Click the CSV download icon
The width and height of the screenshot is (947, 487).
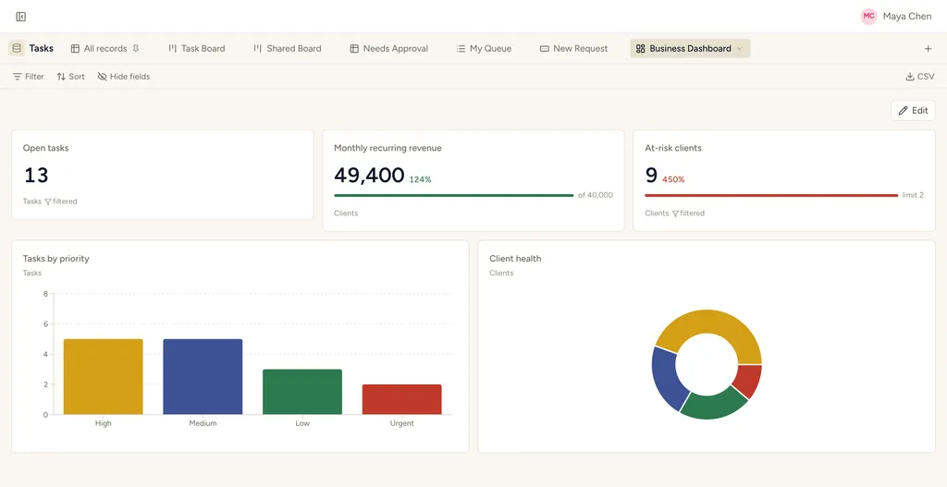(910, 77)
